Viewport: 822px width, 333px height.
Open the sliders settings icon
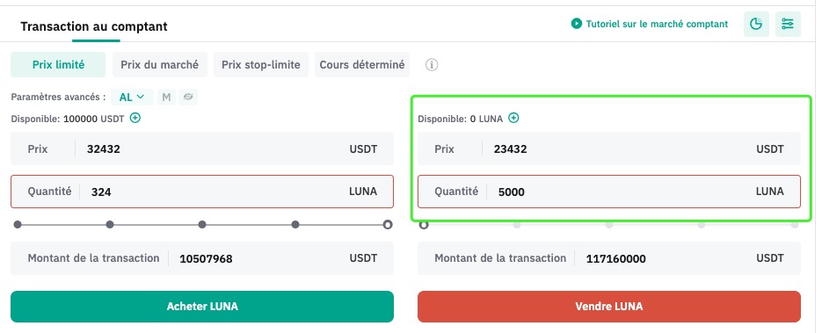[x=788, y=24]
